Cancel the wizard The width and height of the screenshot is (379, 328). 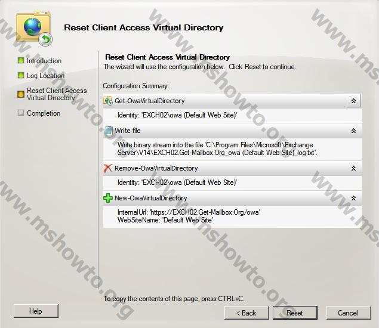coord(349,312)
